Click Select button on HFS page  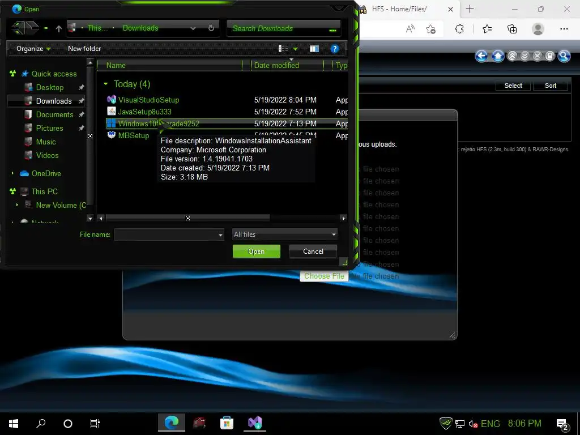513,86
